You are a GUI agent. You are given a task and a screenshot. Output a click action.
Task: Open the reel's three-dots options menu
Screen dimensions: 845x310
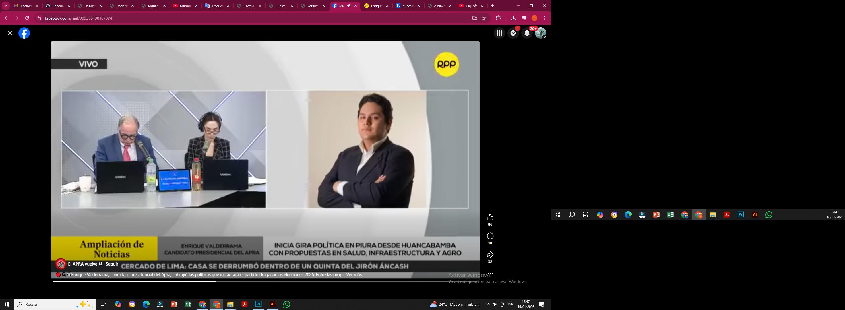click(x=490, y=273)
